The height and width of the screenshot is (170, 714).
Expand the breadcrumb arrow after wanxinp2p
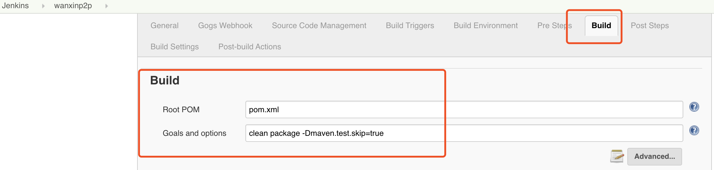pos(107,6)
